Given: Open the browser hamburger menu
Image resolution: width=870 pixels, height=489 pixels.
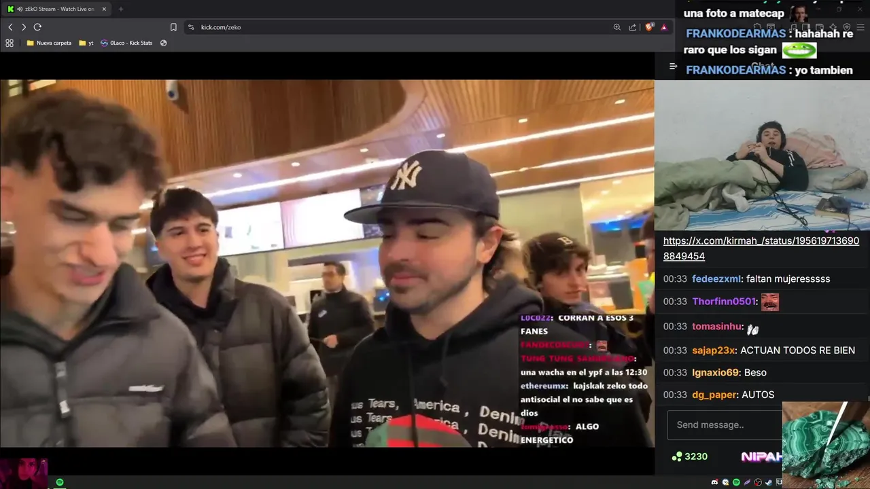Looking at the screenshot, I should click(x=860, y=27).
